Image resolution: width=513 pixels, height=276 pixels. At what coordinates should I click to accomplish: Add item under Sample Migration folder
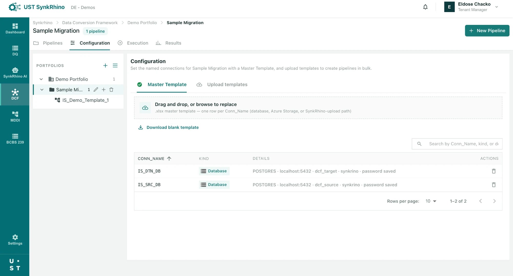pos(103,90)
